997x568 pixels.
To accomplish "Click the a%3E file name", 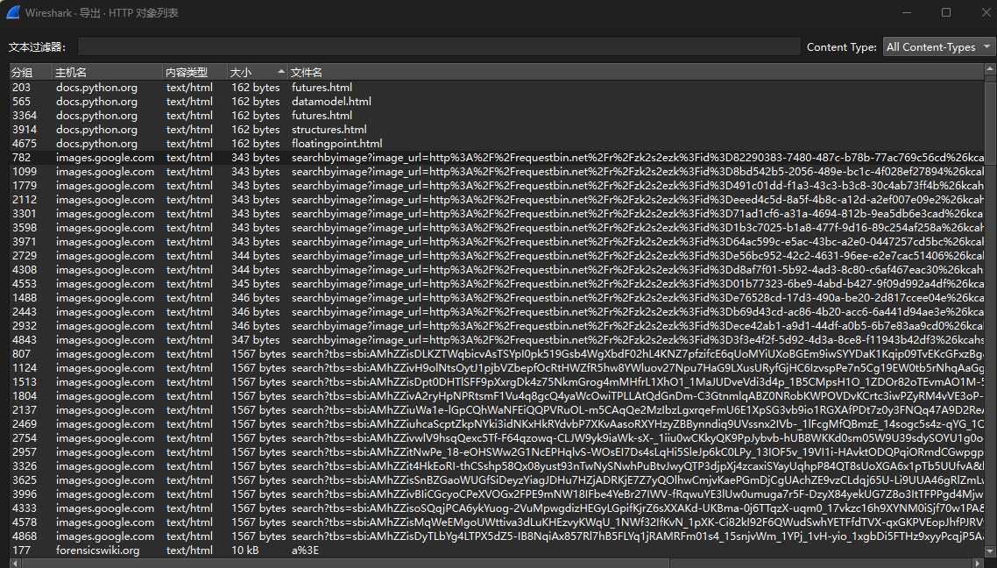I will click(x=305, y=550).
